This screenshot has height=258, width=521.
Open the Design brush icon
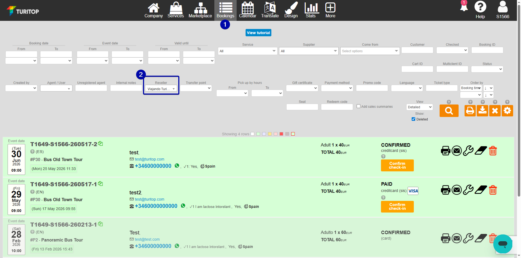coord(291,10)
